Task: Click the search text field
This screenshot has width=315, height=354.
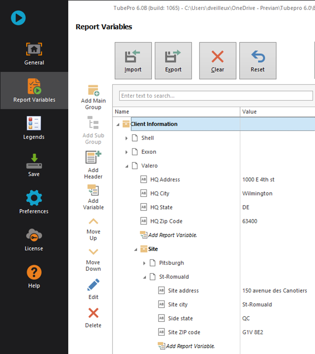Action: coord(216,96)
